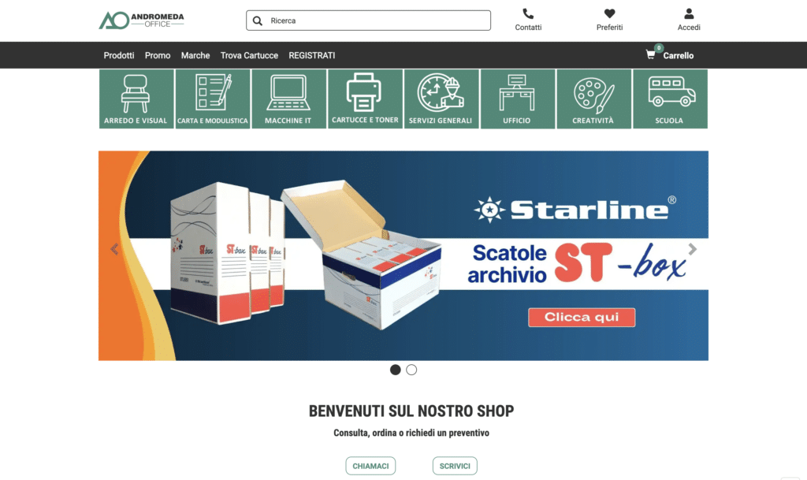The height and width of the screenshot is (480, 807).
Task: Open the Carrello shopping cart
Action: 670,55
